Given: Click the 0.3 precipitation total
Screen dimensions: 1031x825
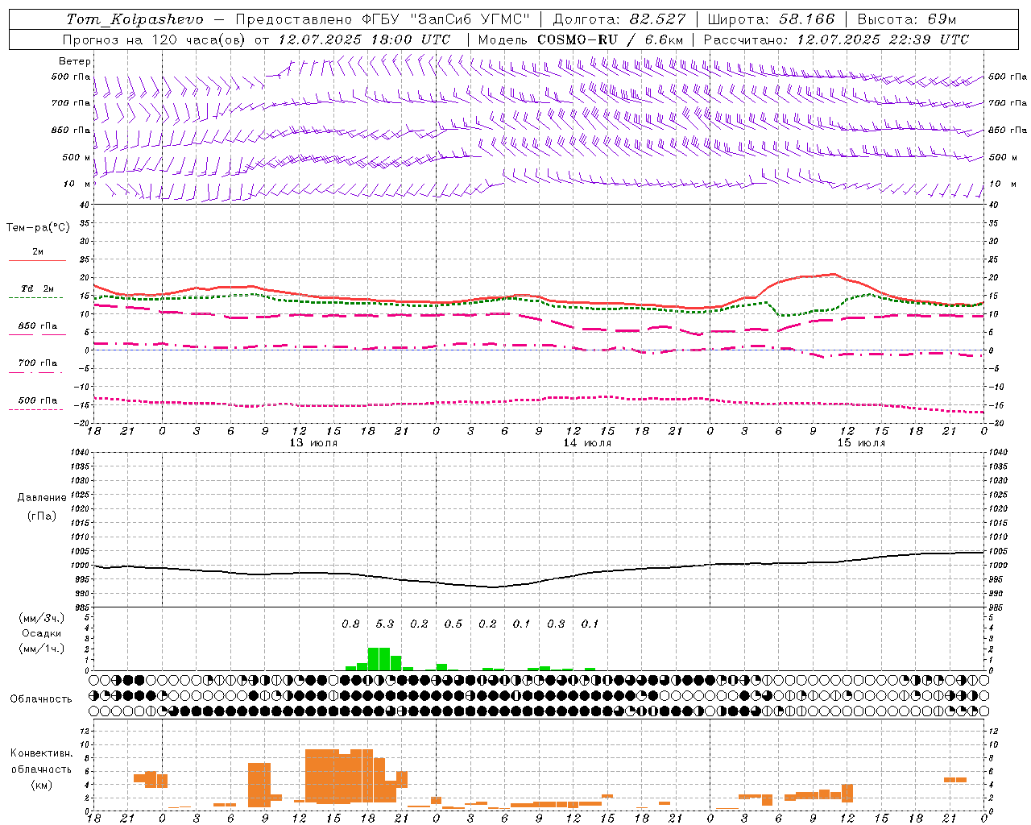Looking at the screenshot, I should pos(556,624).
